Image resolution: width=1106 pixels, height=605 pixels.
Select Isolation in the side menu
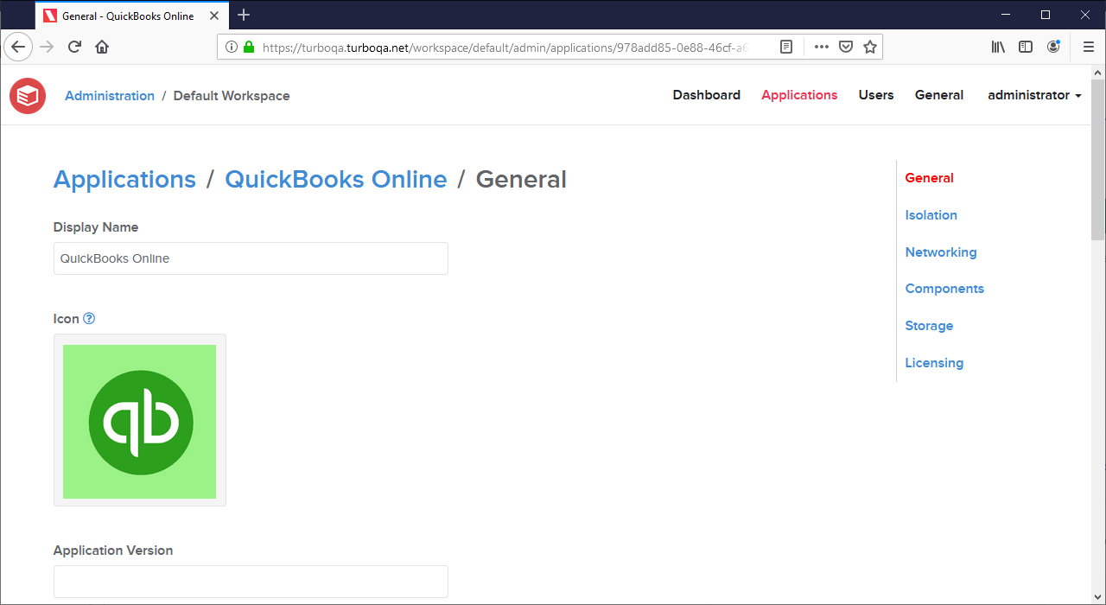931,215
